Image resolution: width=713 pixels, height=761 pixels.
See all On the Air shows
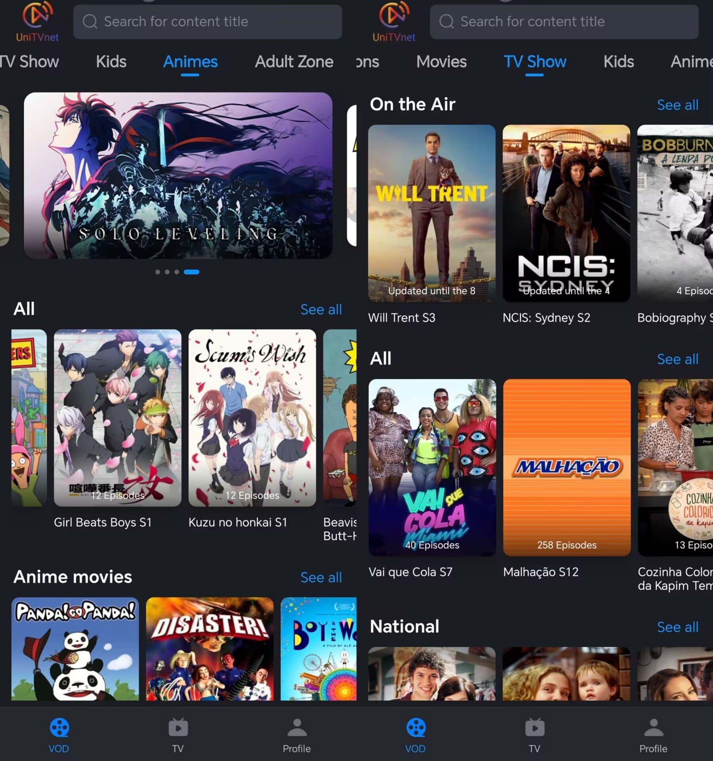click(x=677, y=105)
